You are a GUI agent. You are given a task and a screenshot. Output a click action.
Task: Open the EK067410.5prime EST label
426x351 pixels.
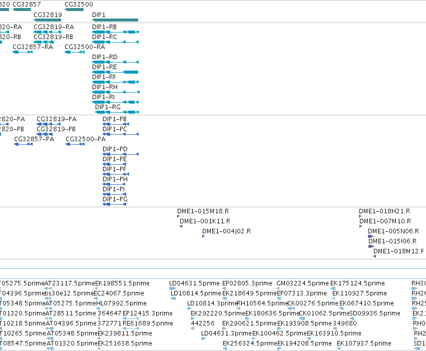367,304
